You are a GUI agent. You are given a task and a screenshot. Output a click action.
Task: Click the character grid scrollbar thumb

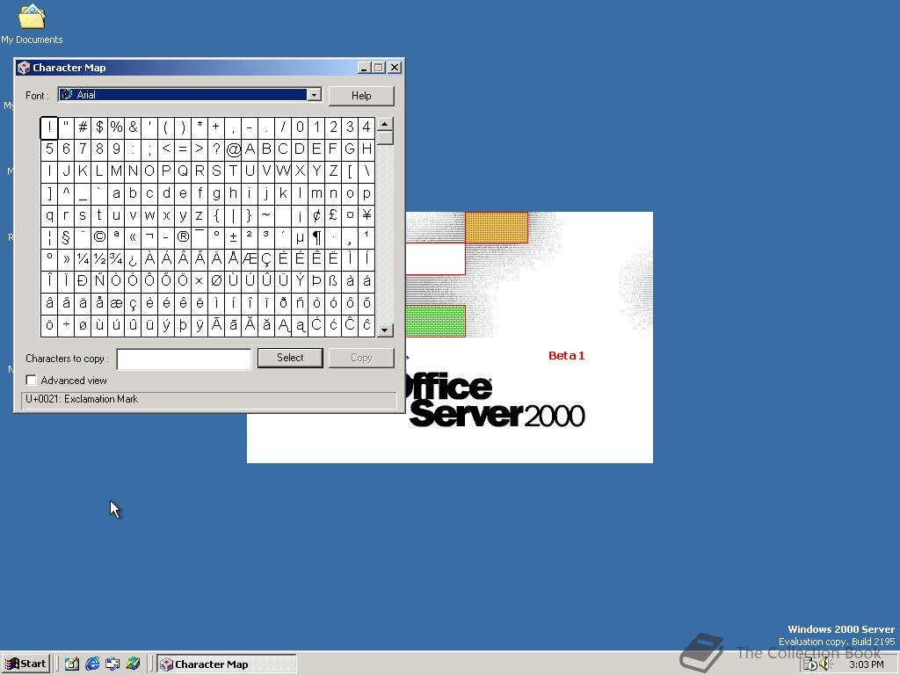(x=385, y=138)
